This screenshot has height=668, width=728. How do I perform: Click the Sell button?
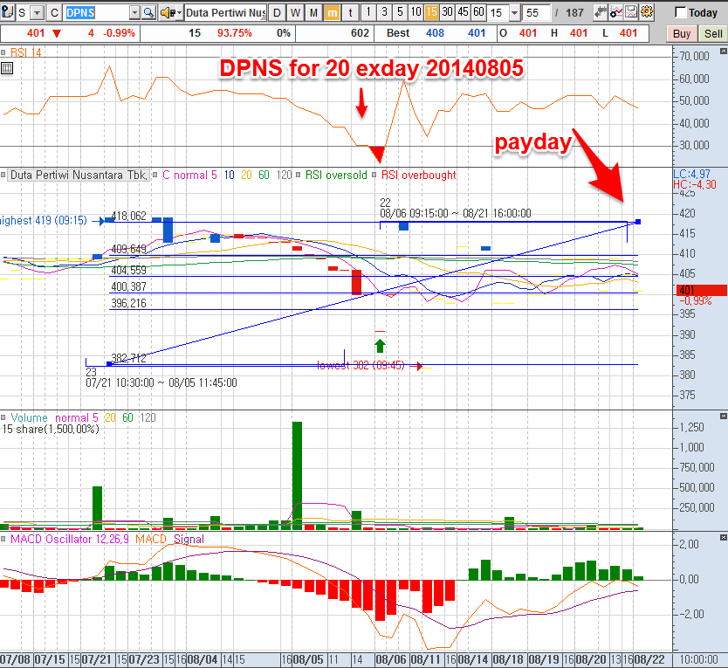[x=713, y=33]
